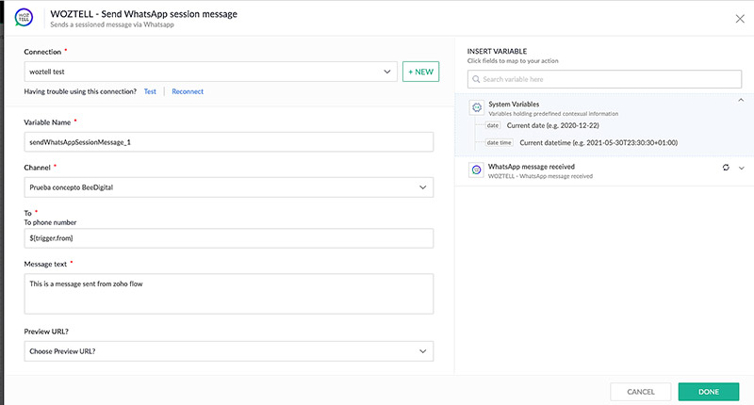Click the Reconnect link

(188, 91)
